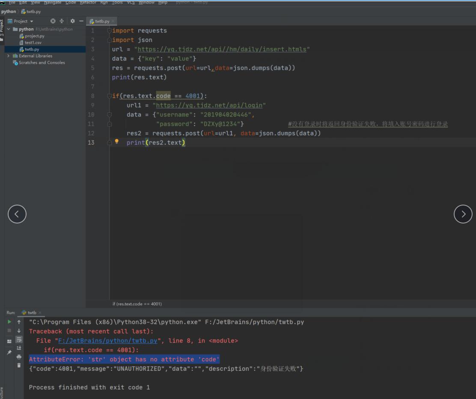Click the scroll to end icon in console
The image size is (476, 399).
[19, 348]
